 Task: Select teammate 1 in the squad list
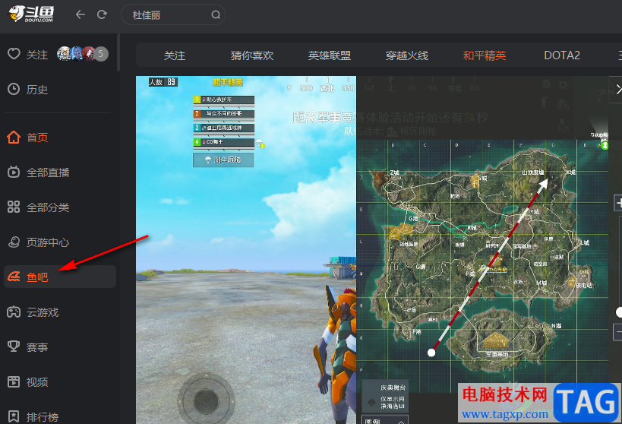pos(224,100)
